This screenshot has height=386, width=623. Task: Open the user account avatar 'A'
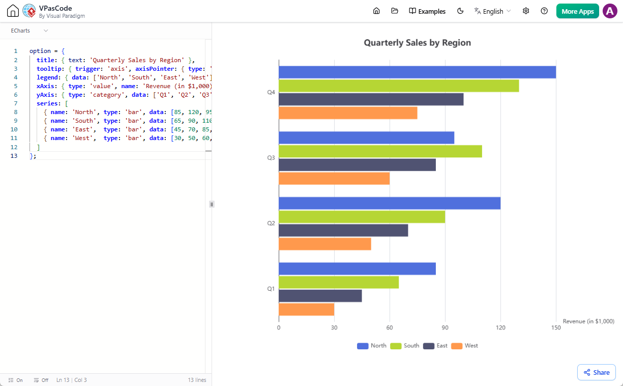click(x=610, y=11)
